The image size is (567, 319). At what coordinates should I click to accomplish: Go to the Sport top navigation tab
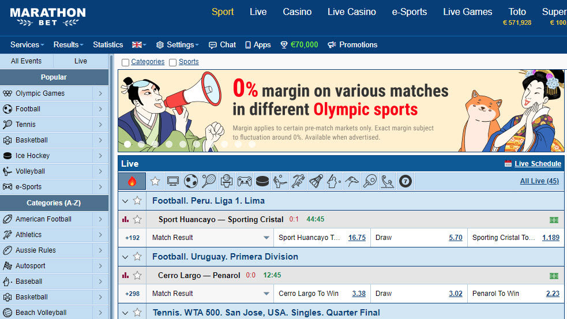(223, 12)
